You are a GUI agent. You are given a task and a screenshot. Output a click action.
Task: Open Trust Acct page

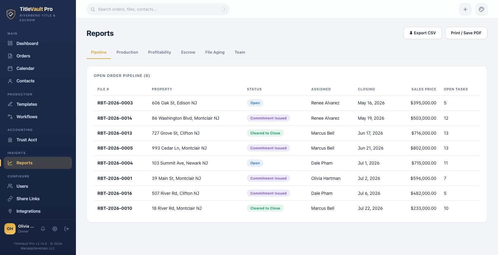click(x=38, y=140)
